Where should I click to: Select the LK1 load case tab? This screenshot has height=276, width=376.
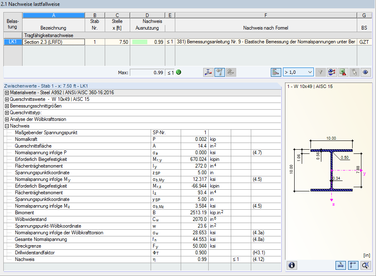13,42
